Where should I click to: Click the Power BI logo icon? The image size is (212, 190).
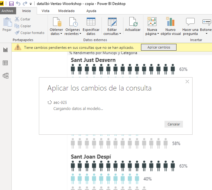(2, 3)
